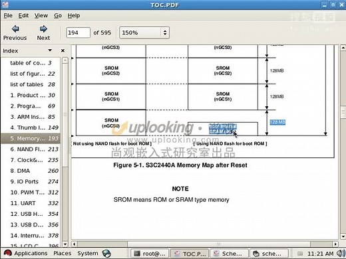Click '[Not using NAND flash for boot ROM]' label
The image size is (346, 259).
pyautogui.click(x=112, y=143)
